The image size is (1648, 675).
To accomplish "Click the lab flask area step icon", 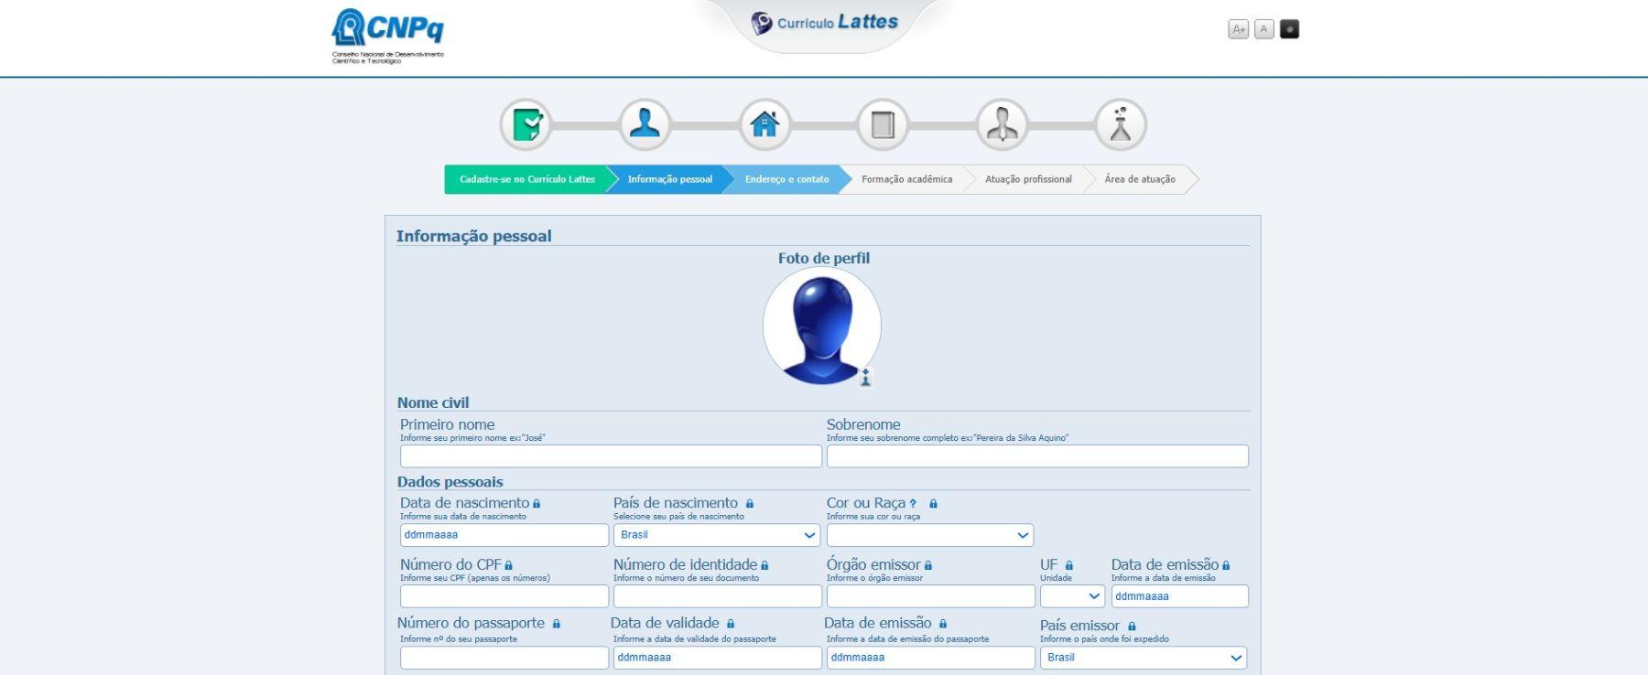I will click(1121, 124).
